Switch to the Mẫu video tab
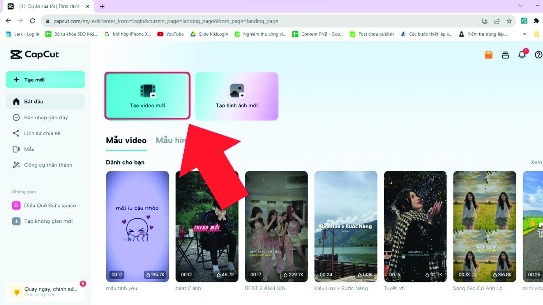The width and height of the screenshot is (543, 305). (x=126, y=141)
